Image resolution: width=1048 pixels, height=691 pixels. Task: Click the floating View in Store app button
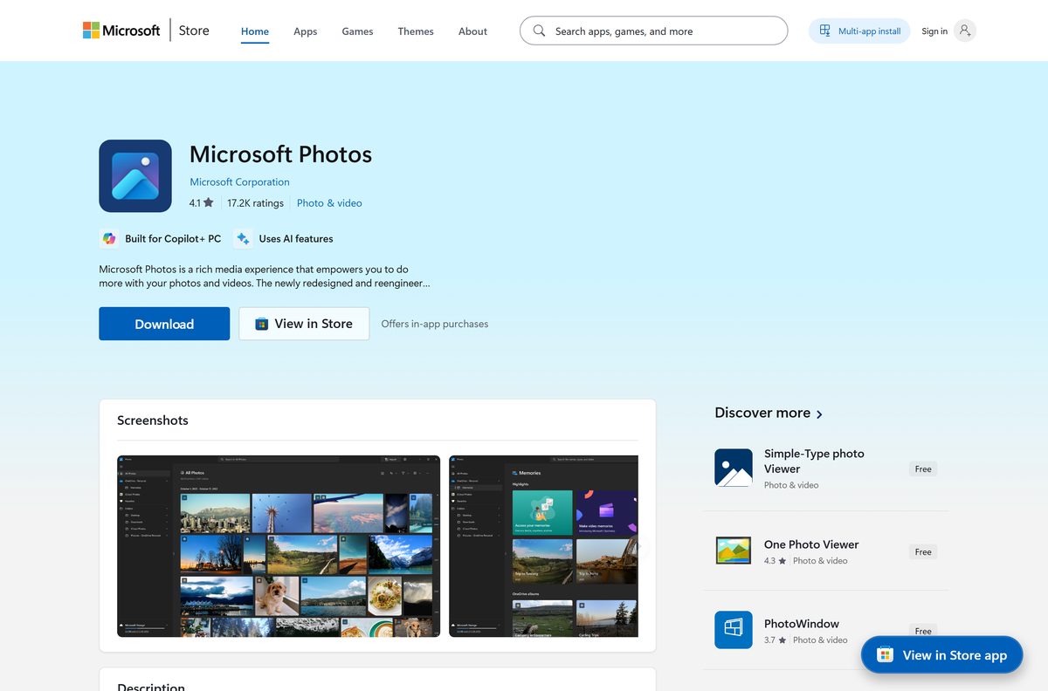[942, 655]
